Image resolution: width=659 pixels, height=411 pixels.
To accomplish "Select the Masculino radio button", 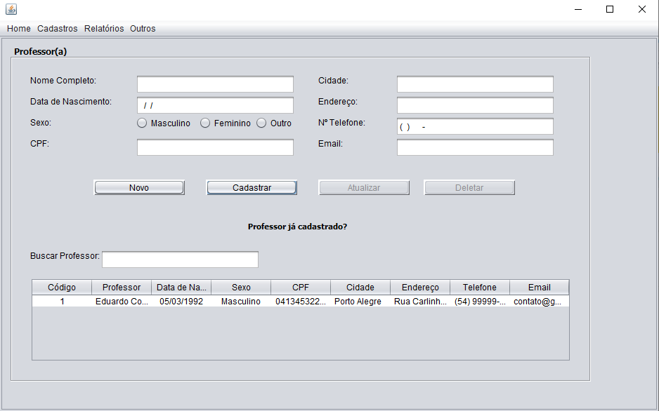I will click(x=142, y=123).
